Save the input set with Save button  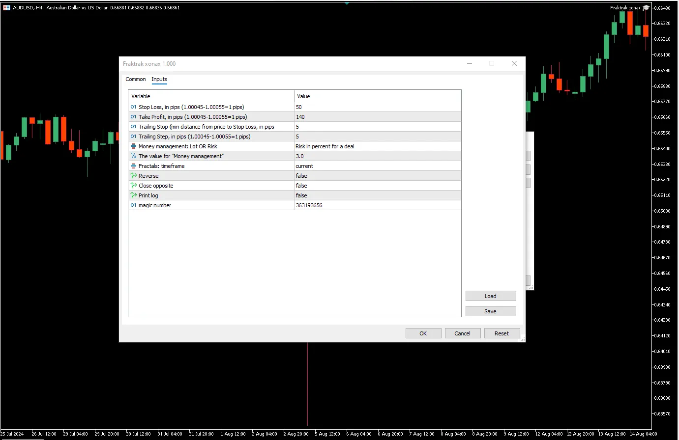coord(491,311)
